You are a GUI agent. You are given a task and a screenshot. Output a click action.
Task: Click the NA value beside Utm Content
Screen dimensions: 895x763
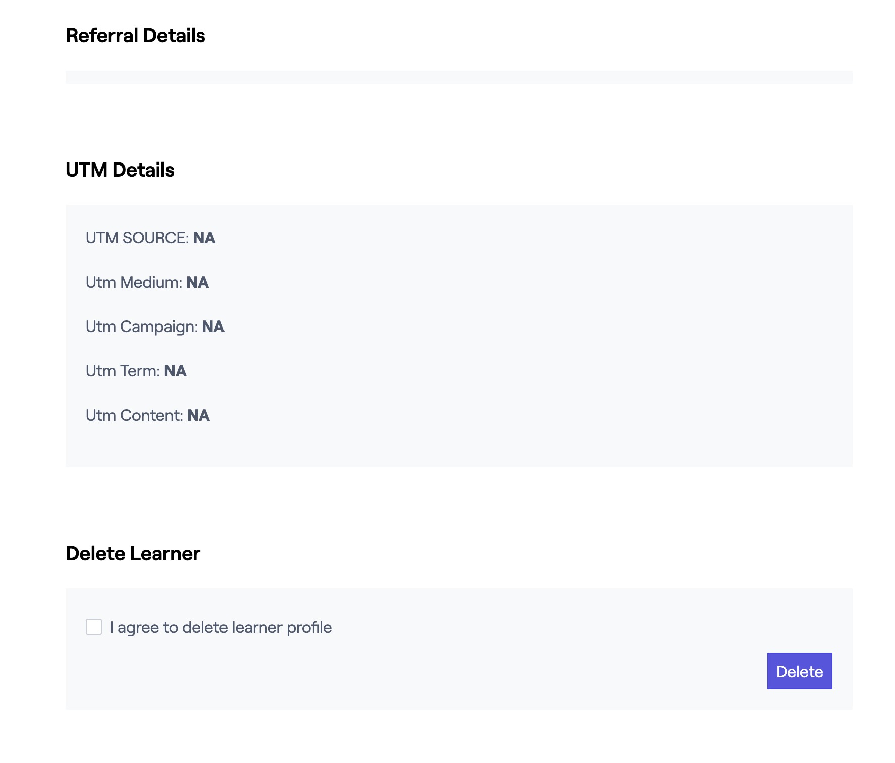[198, 415]
